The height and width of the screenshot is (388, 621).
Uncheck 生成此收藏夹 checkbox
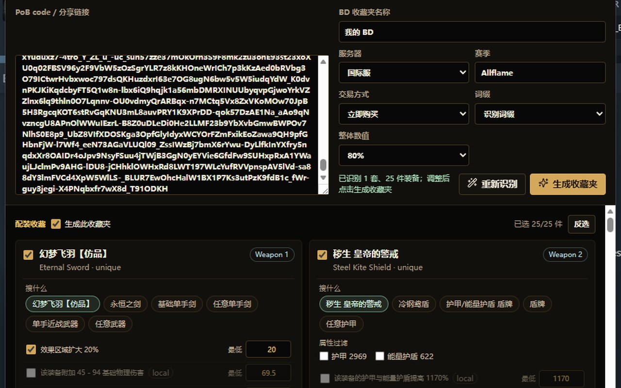pyautogui.click(x=56, y=224)
